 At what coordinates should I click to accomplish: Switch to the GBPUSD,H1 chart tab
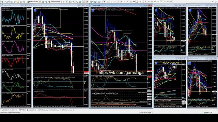(x=5, y=110)
